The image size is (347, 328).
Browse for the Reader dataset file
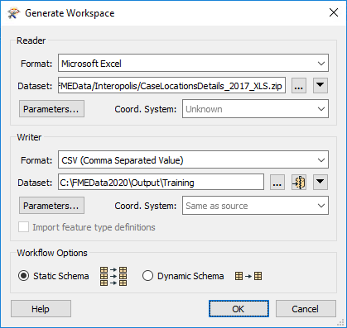click(x=299, y=86)
